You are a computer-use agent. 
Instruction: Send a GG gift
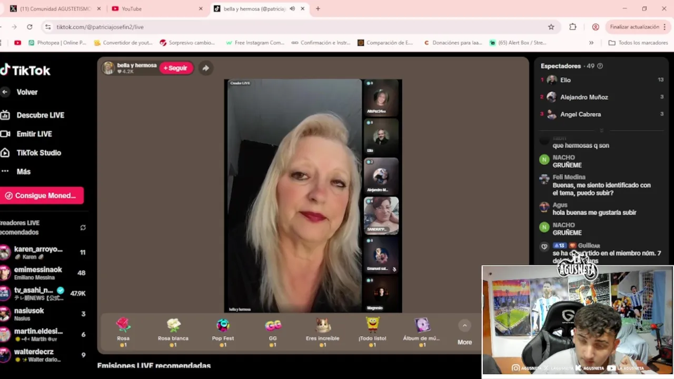pos(273,332)
